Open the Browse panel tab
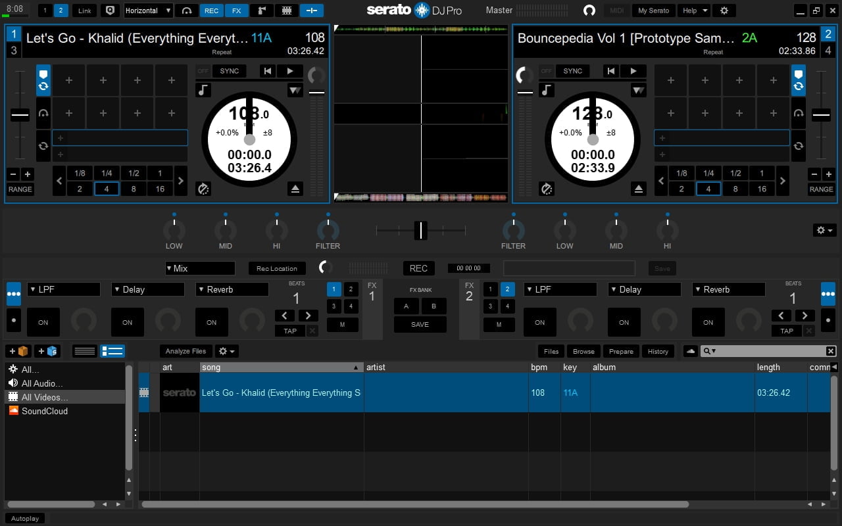The width and height of the screenshot is (842, 526). (583, 351)
